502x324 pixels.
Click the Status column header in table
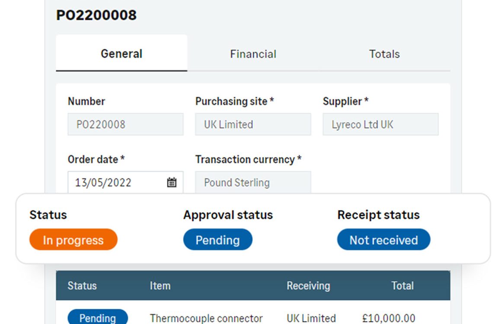[x=82, y=285]
